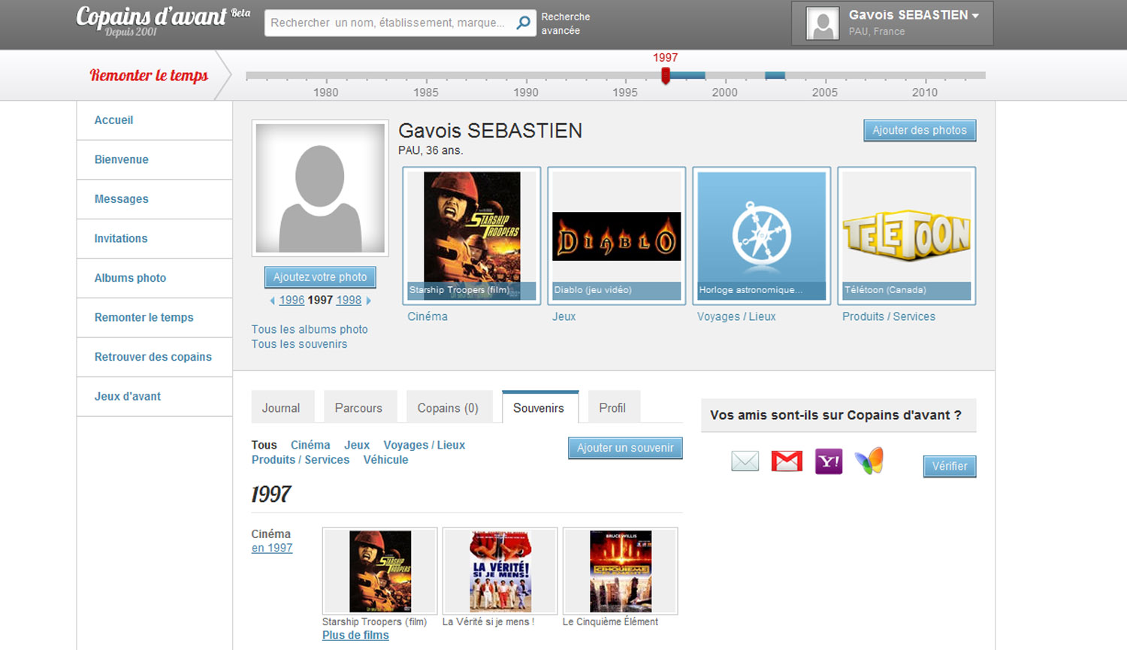The width and height of the screenshot is (1127, 650).
Task: Click the MSN butterfly import icon
Action: 869,461
